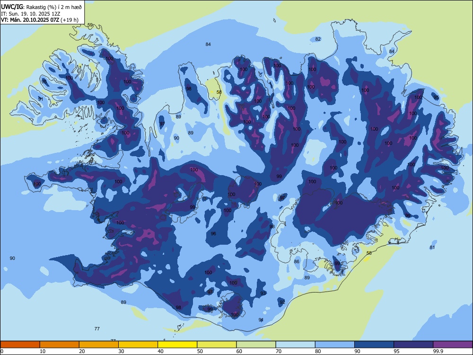Click the '92' value near the south coast
Screen dimensions: 473x355
pyautogui.click(x=282, y=302)
